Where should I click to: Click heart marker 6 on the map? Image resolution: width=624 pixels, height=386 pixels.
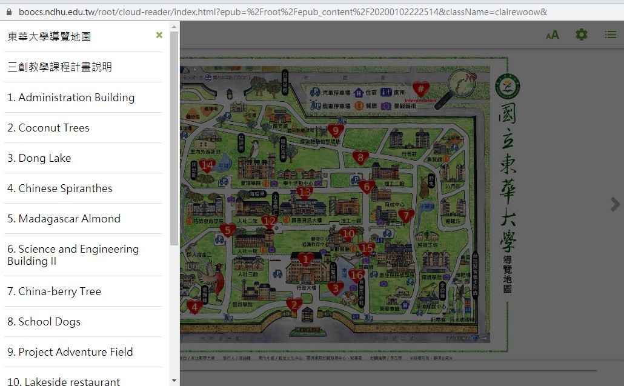pyautogui.click(x=367, y=186)
